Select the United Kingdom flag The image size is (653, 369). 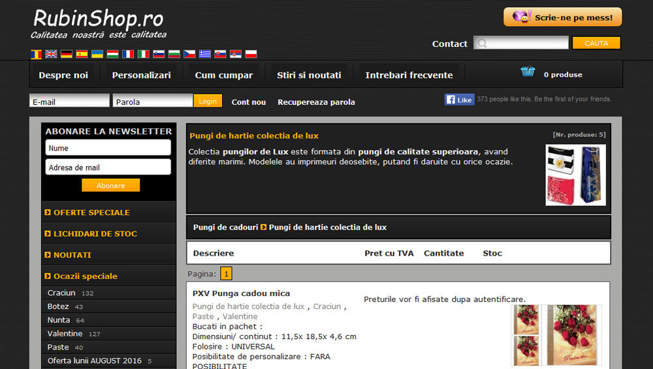[x=51, y=53]
